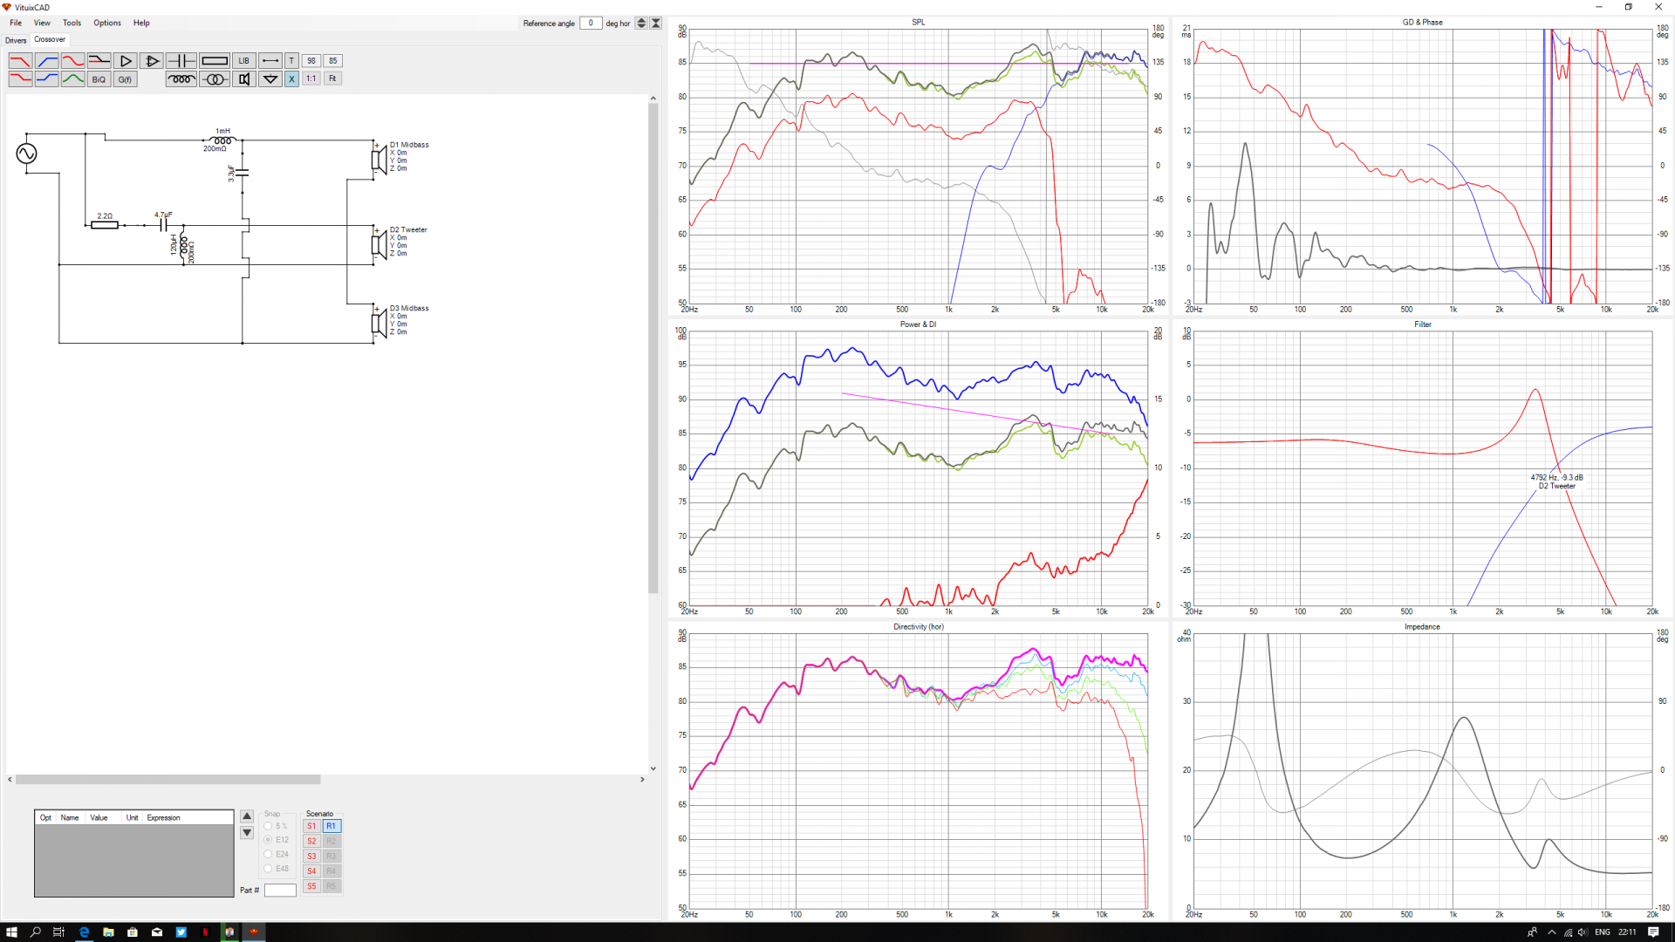Toggle the blue X button in toolbar
Screen dimensions: 1675x942
coord(291,79)
